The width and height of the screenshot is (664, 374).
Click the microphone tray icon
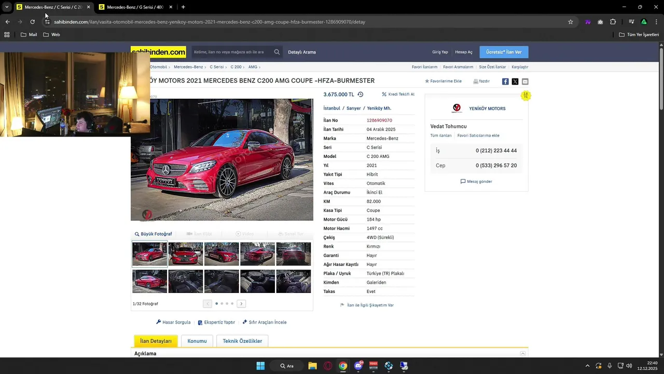pos(610,366)
